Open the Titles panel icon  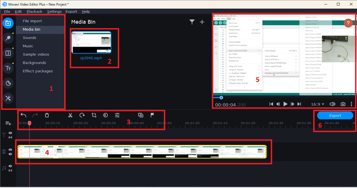(8, 68)
